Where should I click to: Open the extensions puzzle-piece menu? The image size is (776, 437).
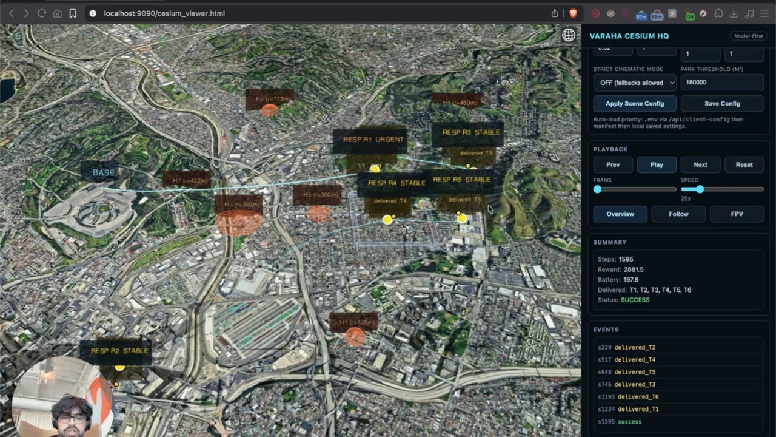[x=718, y=13]
